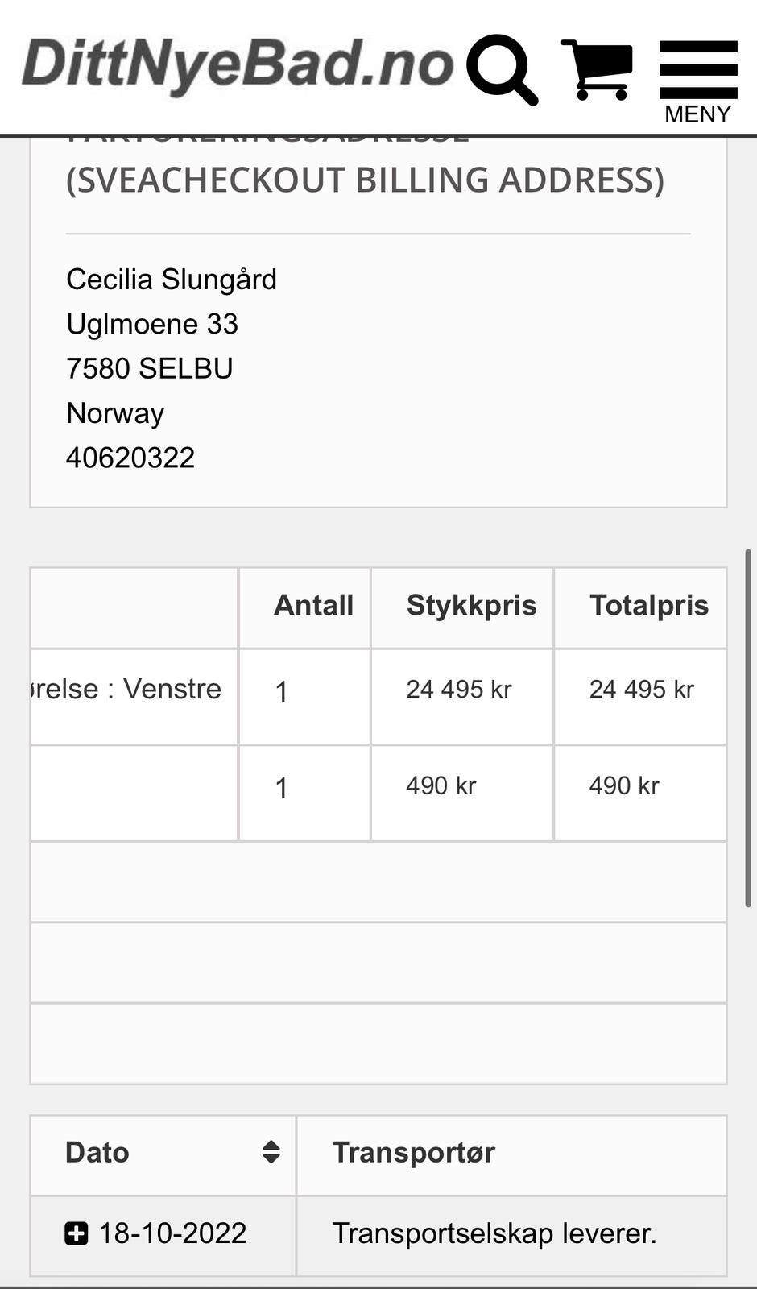Click the 18-10-2022 date text
The width and height of the screenshot is (757, 1289).
172,1233
